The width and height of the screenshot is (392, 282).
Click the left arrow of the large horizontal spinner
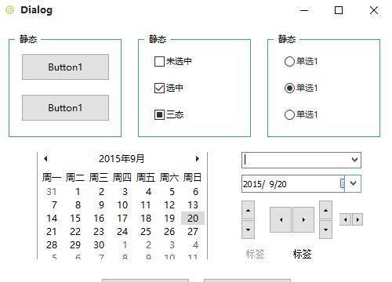click(281, 219)
